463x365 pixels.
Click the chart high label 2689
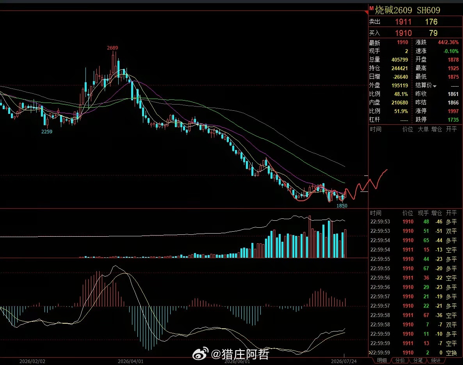point(112,48)
